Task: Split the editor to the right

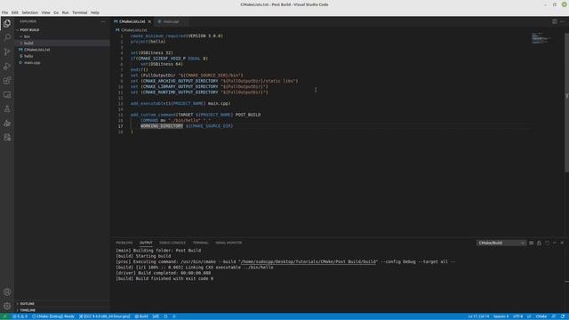Action: click(555, 21)
